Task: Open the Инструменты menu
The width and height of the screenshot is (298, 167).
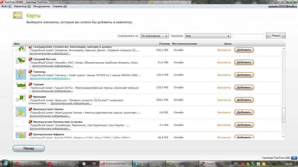Action: 42,6
